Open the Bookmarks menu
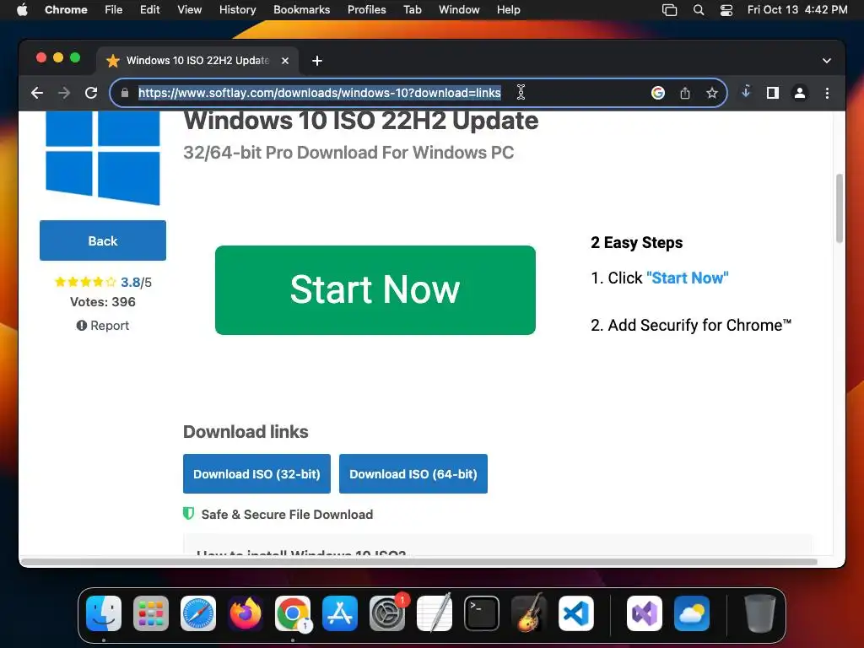Viewport: 864px width, 648px height. (301, 10)
